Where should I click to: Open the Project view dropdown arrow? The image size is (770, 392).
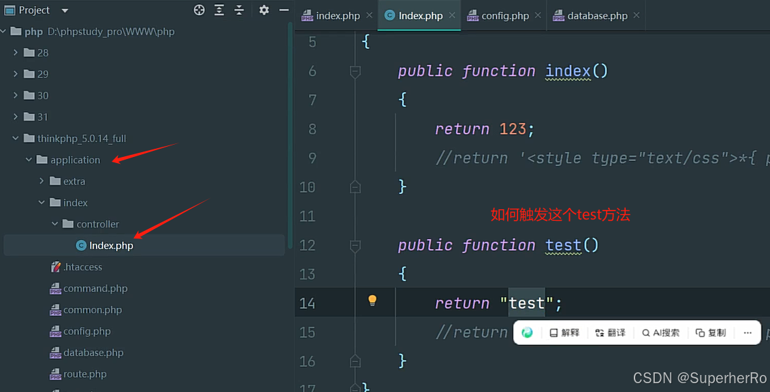(65, 10)
